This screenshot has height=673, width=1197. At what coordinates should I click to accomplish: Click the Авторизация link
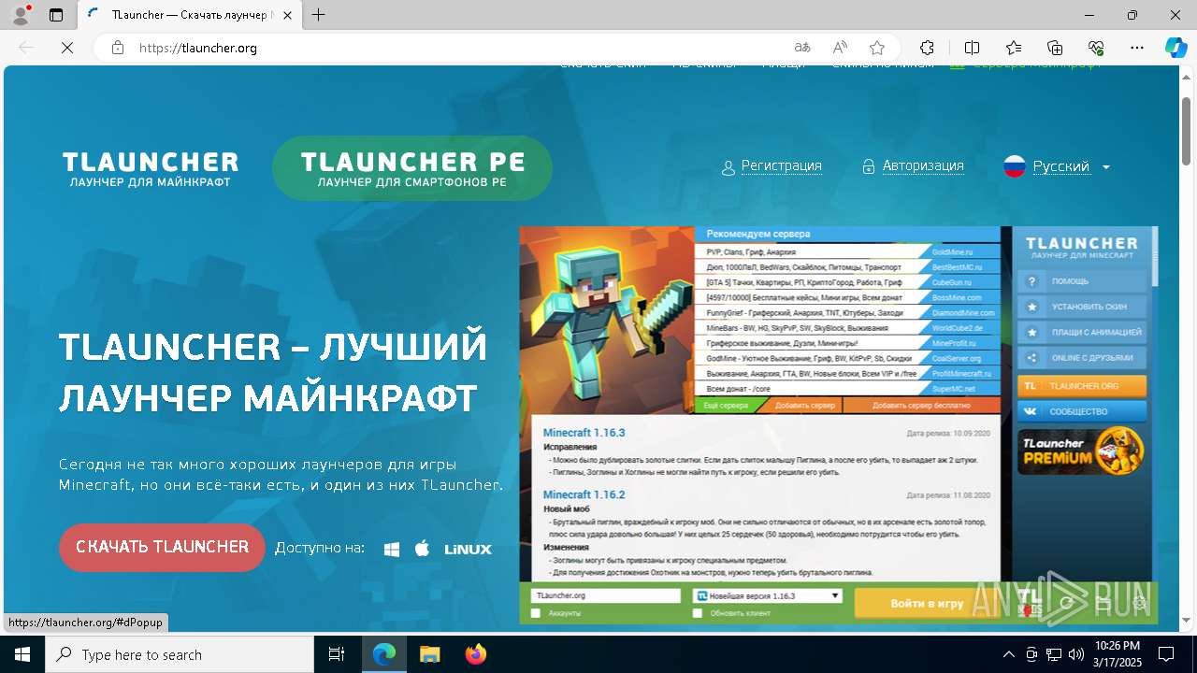(x=923, y=165)
